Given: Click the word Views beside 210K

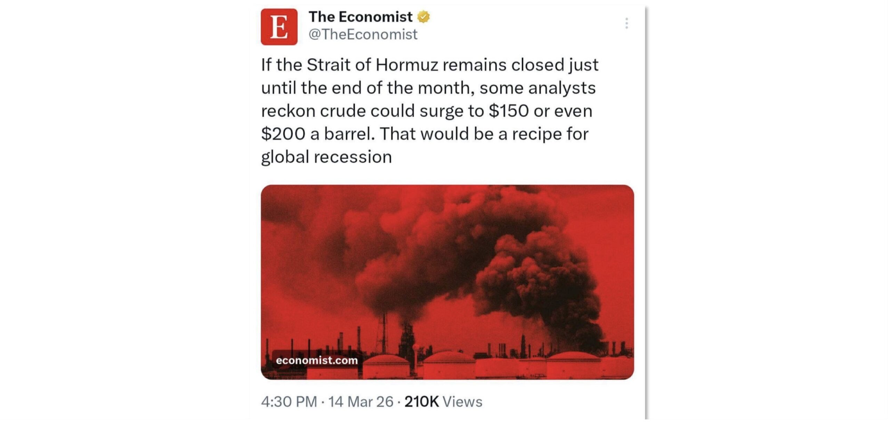Looking at the screenshot, I should (x=462, y=402).
